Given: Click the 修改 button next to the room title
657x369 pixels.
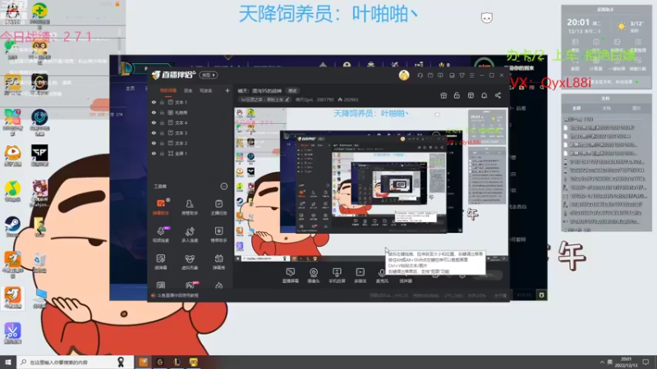Looking at the screenshot, I should click(x=292, y=91).
